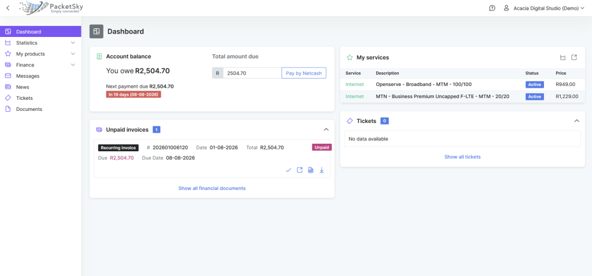
Task: Click the You owe R2,504.70 text
Action: pyautogui.click(x=138, y=70)
